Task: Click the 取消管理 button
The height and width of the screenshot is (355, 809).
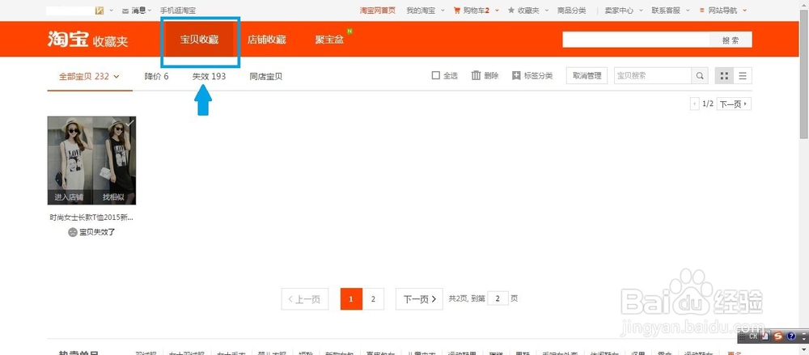Action: 587,76
